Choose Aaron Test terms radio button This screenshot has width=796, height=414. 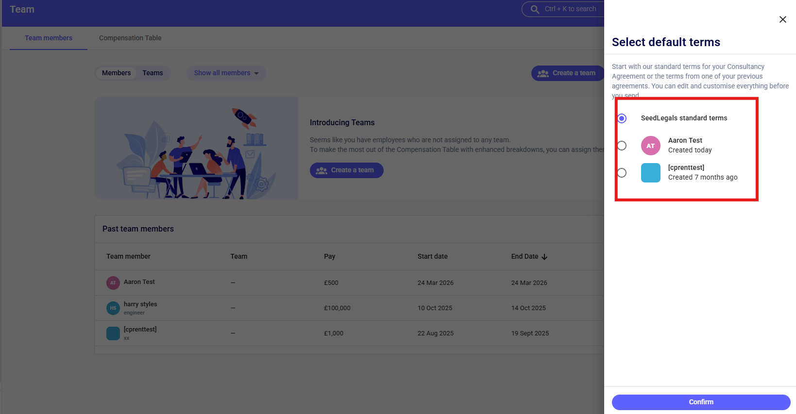(x=622, y=146)
